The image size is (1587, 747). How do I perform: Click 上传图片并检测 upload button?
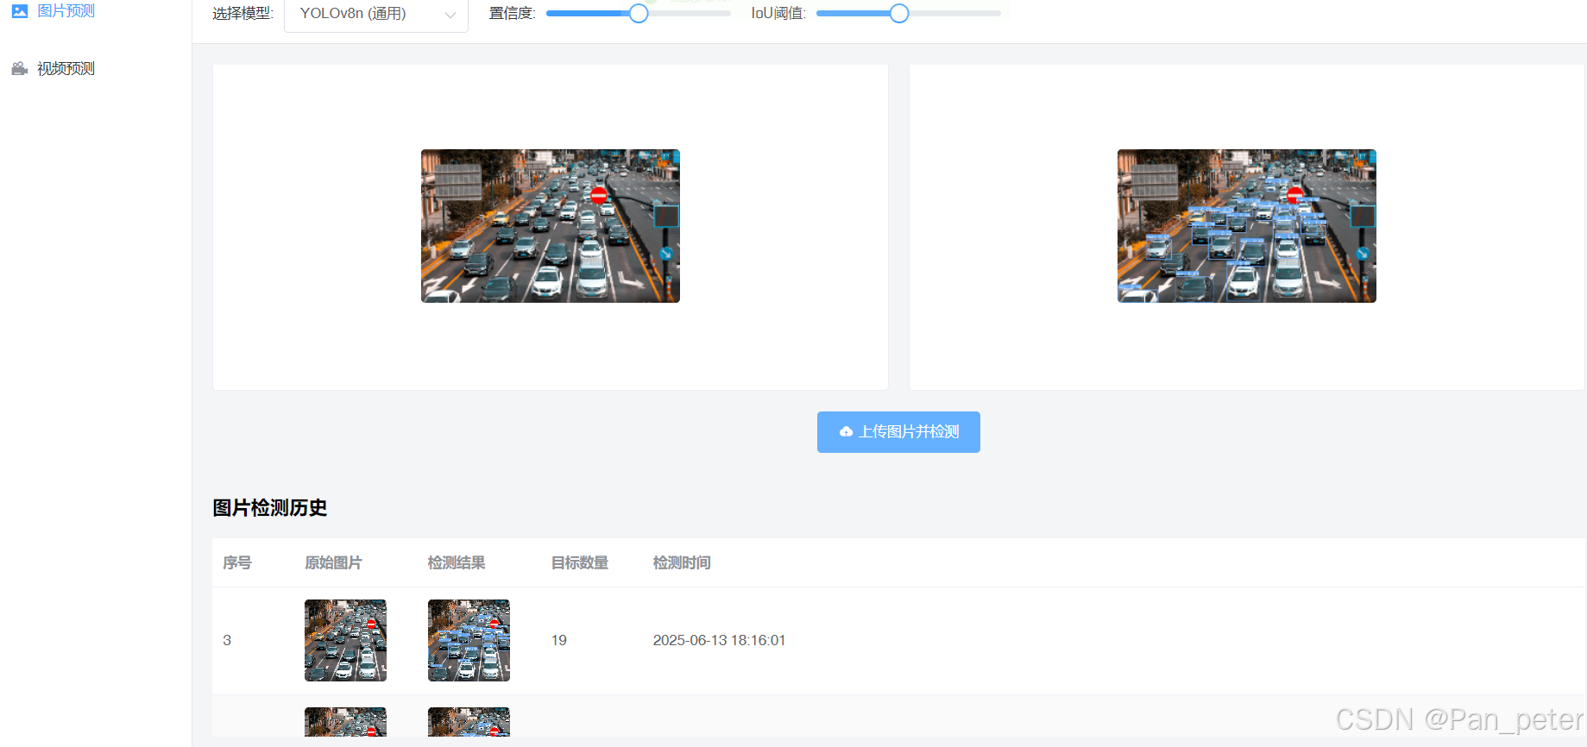point(898,432)
